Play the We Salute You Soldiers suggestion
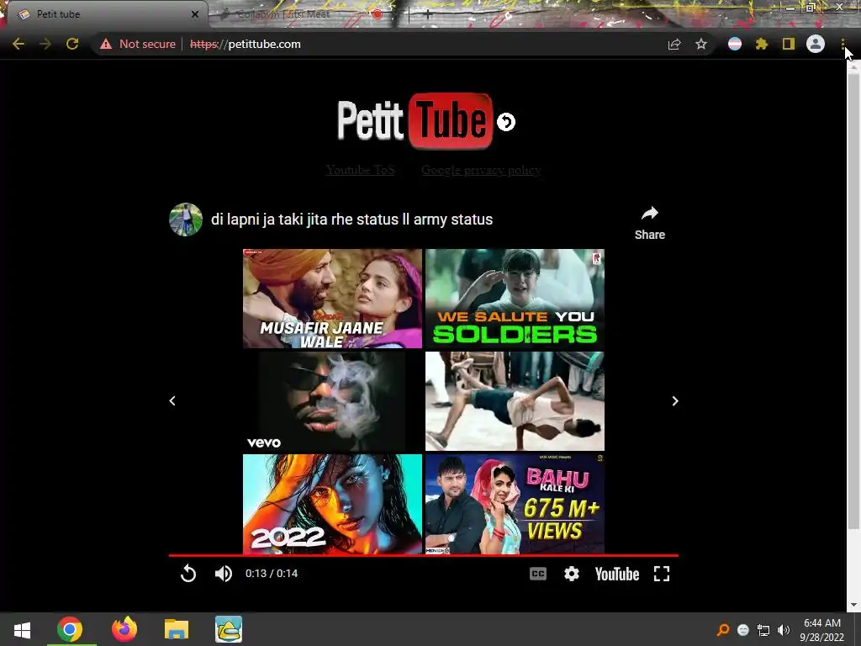The width and height of the screenshot is (861, 646). point(515,299)
